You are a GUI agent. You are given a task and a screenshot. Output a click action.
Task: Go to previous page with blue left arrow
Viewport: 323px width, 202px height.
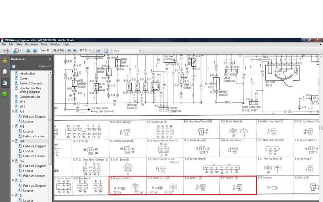click(28, 51)
